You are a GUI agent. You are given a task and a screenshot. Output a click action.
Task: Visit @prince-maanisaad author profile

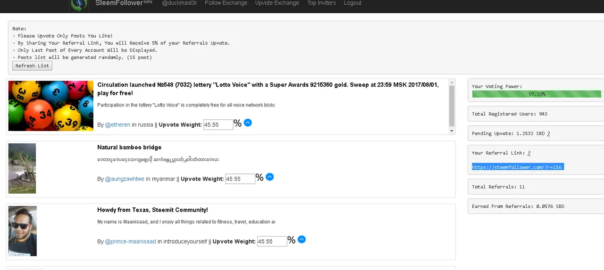point(130,242)
